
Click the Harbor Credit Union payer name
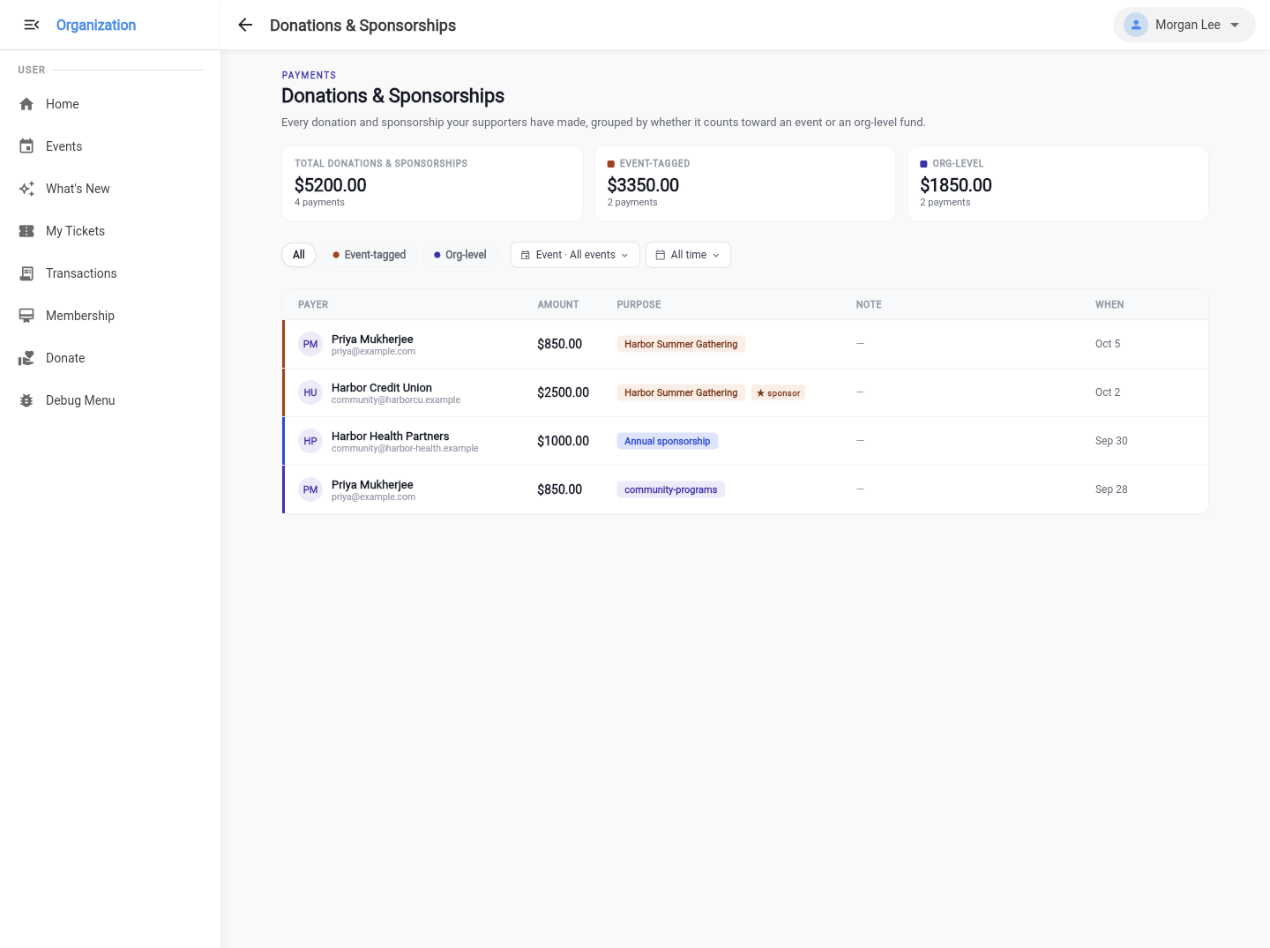382,387
